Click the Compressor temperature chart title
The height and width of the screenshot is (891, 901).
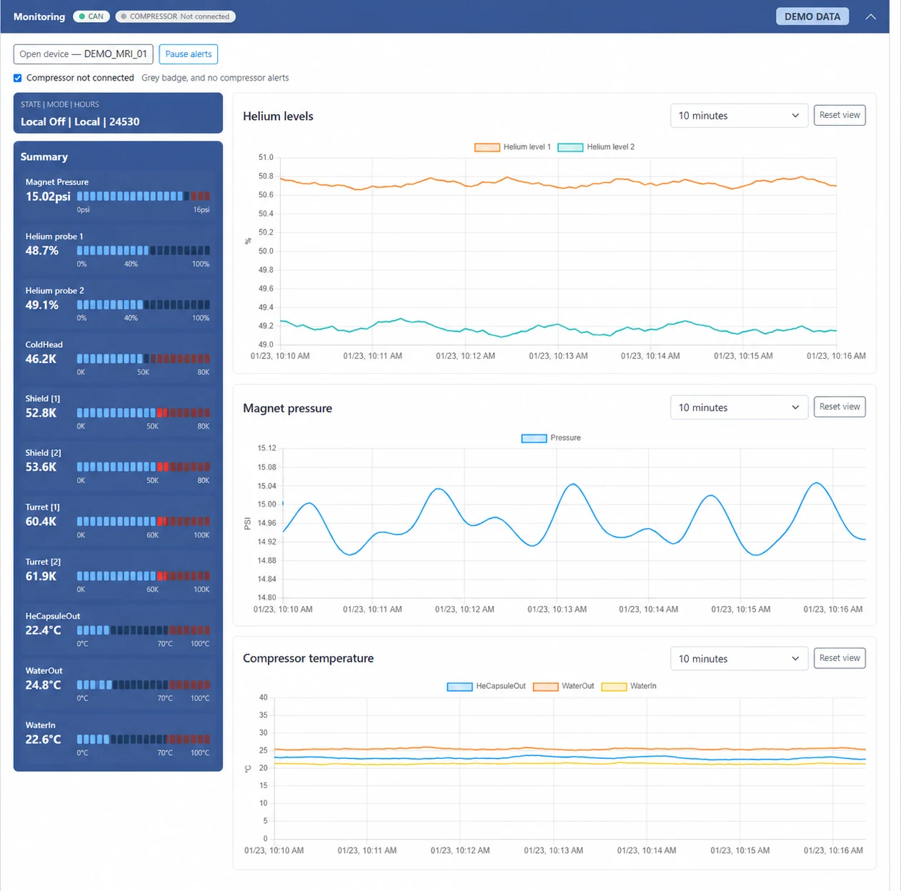point(308,658)
